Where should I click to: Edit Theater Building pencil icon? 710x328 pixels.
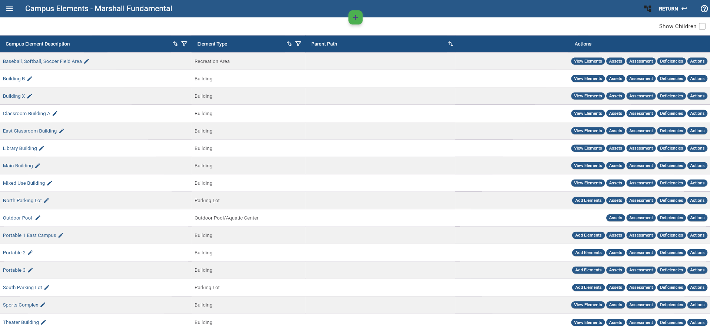point(43,322)
